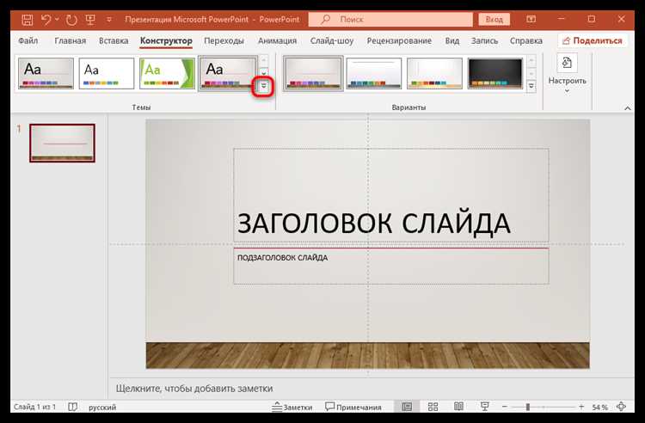Screen dimensions: 645x423
Task: Switch to the Главная tab
Action: click(71, 40)
